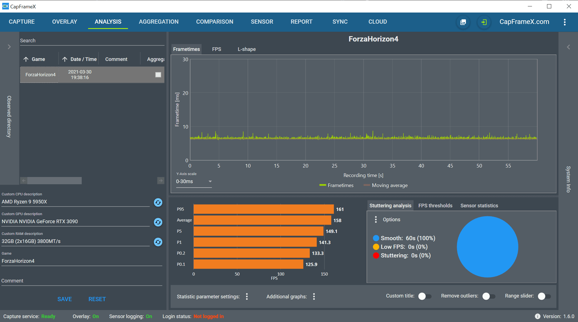Click the CapFrameX app logo
578x322 pixels.
[x=5, y=6]
